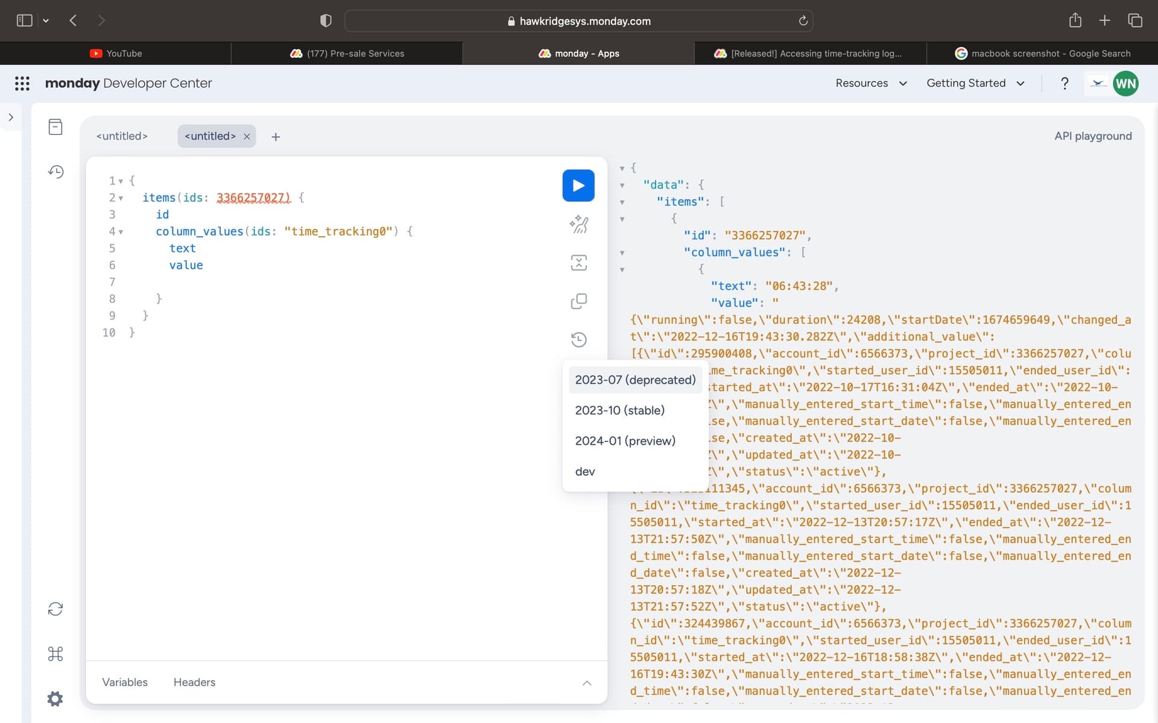Image resolution: width=1158 pixels, height=723 pixels.
Task: Open the API version clock icon
Action: click(578, 340)
